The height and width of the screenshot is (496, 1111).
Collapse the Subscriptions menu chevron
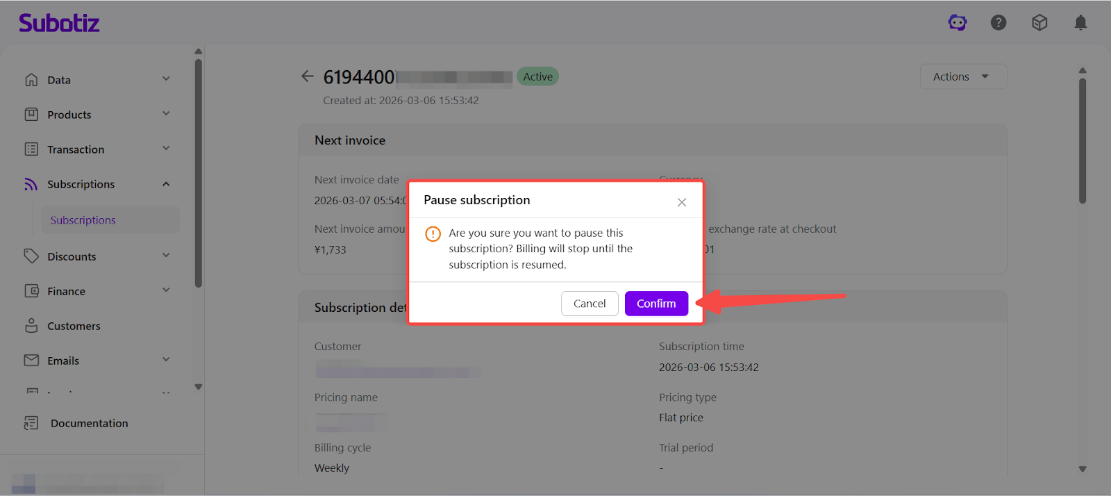click(x=166, y=184)
